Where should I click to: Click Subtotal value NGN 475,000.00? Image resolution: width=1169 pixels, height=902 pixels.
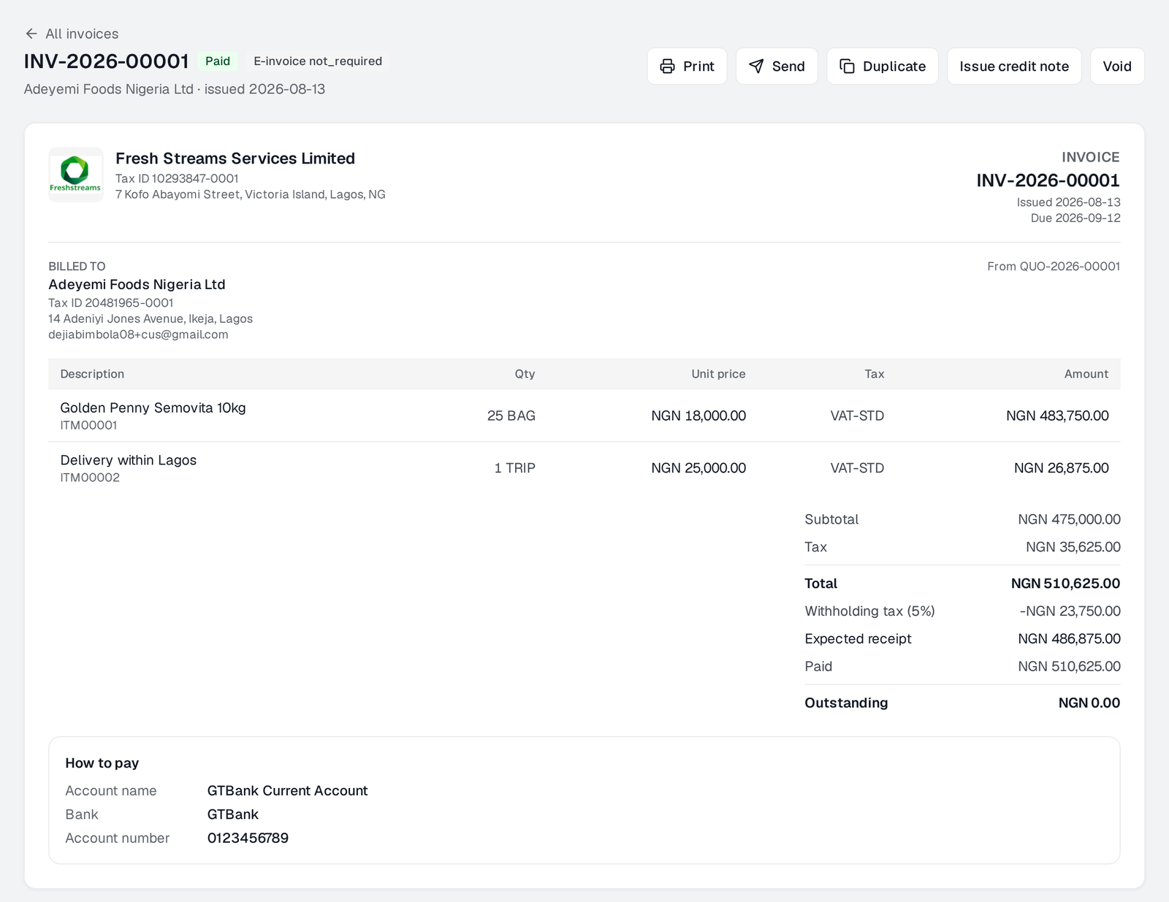(x=1069, y=520)
